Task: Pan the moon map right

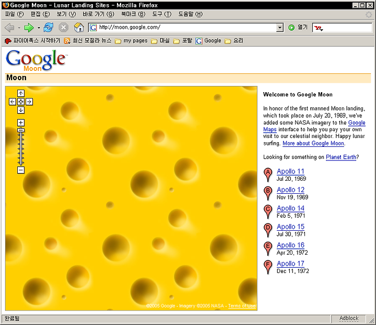Action: tap(29, 102)
